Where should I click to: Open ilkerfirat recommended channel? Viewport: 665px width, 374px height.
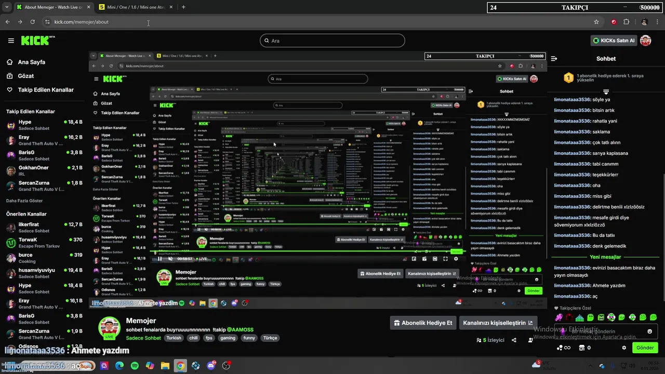pos(44,228)
